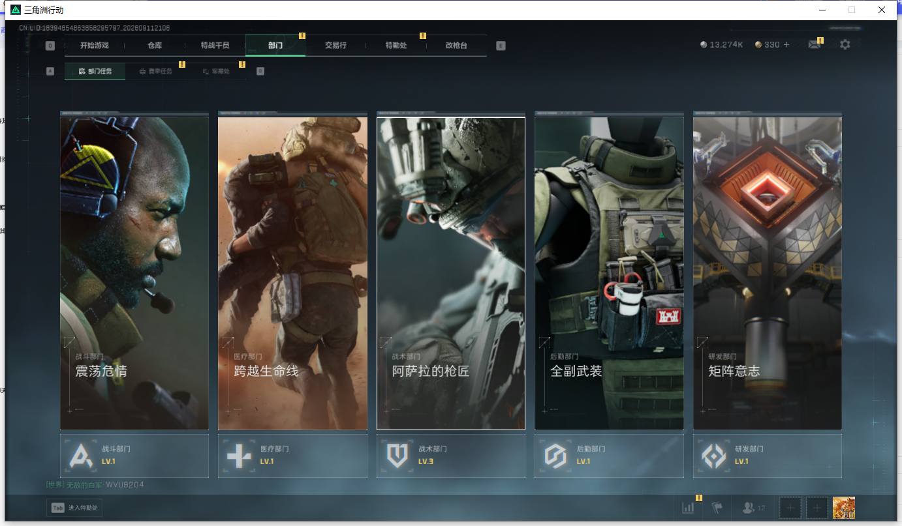902x526 pixels.
Task: Open the 阿萨拉的枪匠 tactical department card
Action: pos(451,273)
